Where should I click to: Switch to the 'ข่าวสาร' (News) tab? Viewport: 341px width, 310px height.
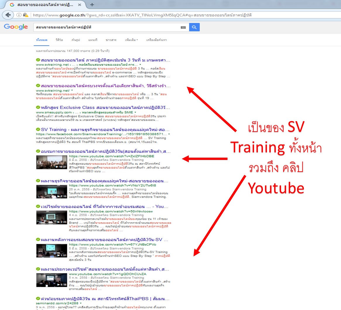[111, 40]
